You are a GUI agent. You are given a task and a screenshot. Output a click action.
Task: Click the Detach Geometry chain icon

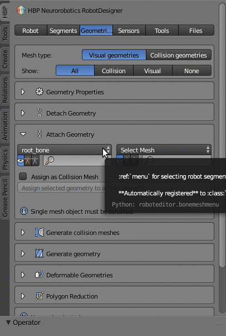(40, 113)
